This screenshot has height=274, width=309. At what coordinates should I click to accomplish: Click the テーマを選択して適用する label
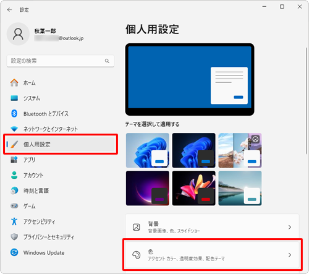pos(153,124)
